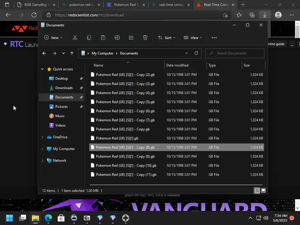Click the browser address bar URL
Viewport: 300px width, 225px height.
coord(89,15)
